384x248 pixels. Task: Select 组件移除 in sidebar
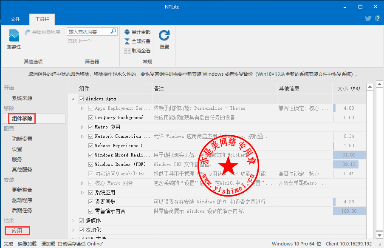pyautogui.click(x=22, y=119)
